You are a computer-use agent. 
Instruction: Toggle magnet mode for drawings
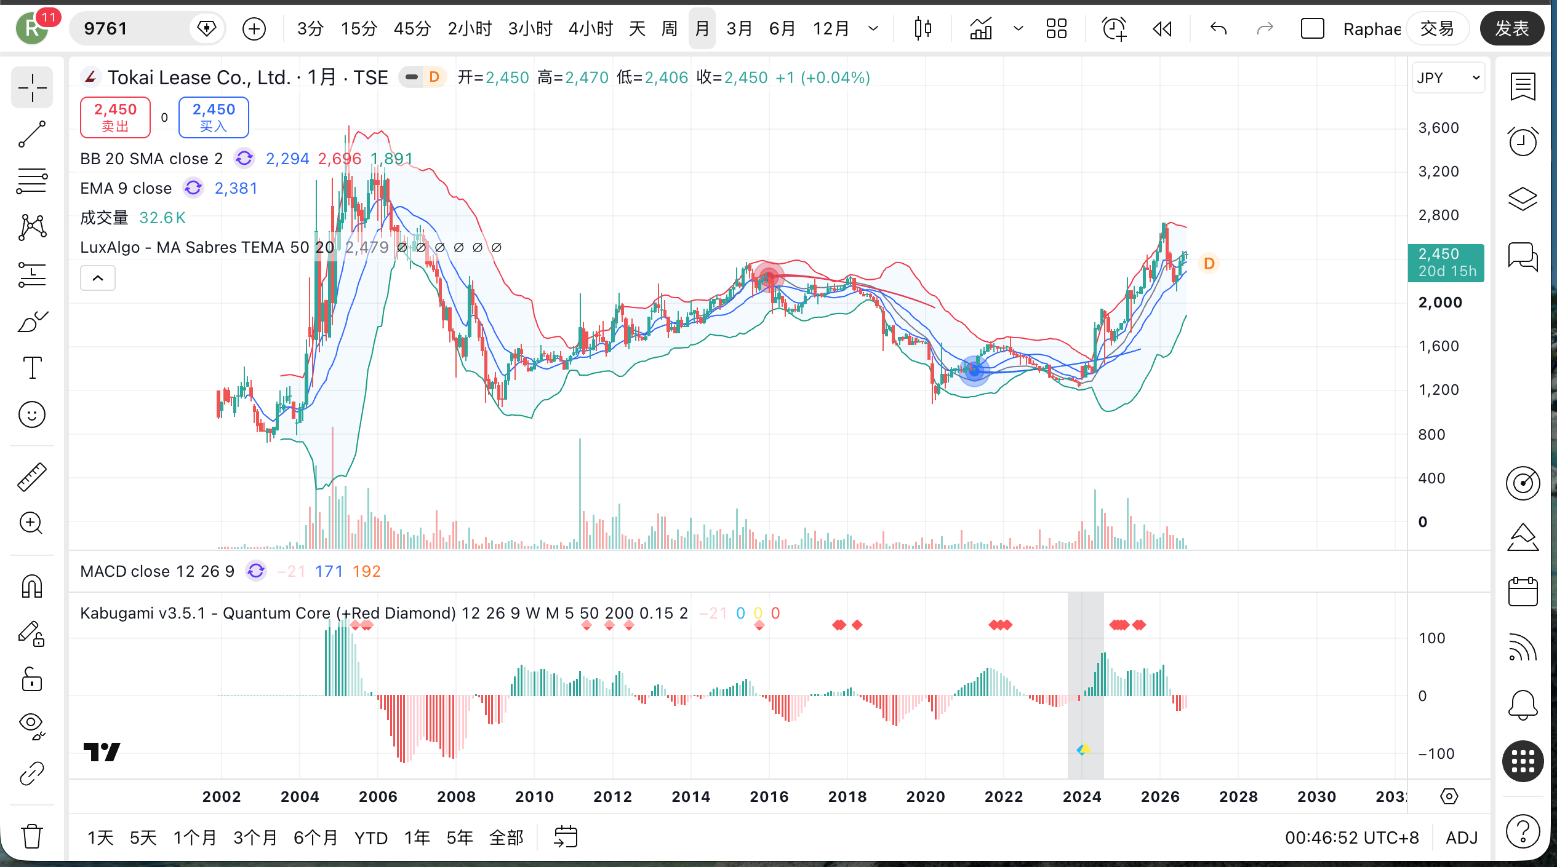(x=32, y=586)
